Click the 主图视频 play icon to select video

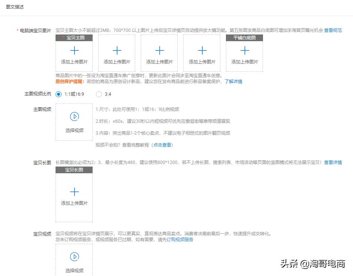coord(74,116)
